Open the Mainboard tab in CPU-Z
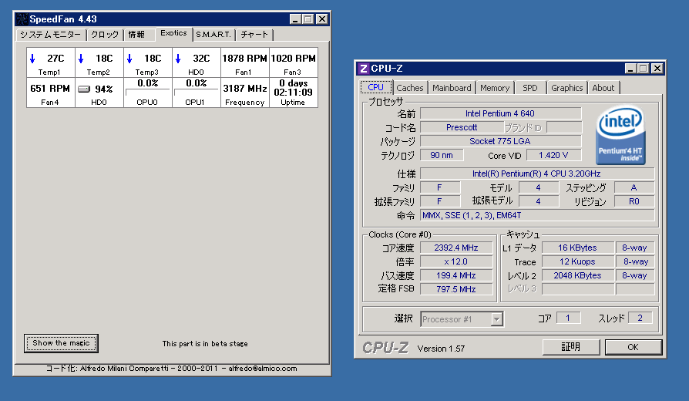The width and height of the screenshot is (689, 401). click(452, 88)
